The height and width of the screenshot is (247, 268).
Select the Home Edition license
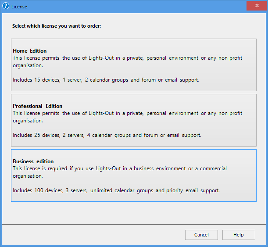pyautogui.click(x=134, y=65)
